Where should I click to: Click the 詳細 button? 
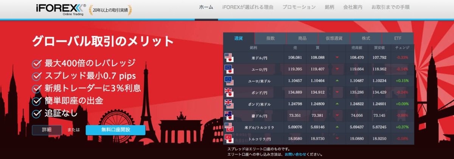click(47, 130)
